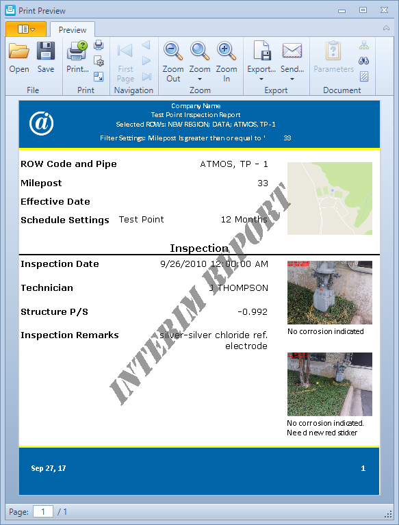The width and height of the screenshot is (399, 525).
Task: Click the '9/26/2010 12:00:00 AM' date
Action: [214, 264]
